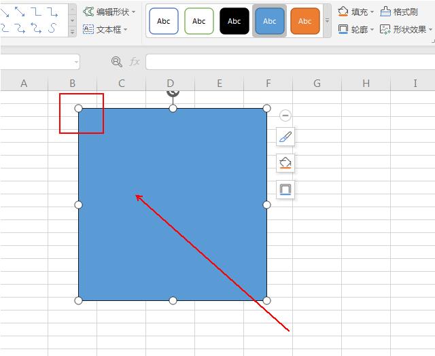The width and height of the screenshot is (435, 356).
Task: Click floating shape style brush icon
Action: click(285, 137)
